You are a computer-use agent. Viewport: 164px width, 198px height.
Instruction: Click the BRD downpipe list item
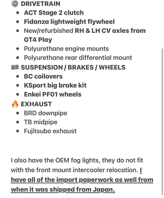(x=45, y=113)
